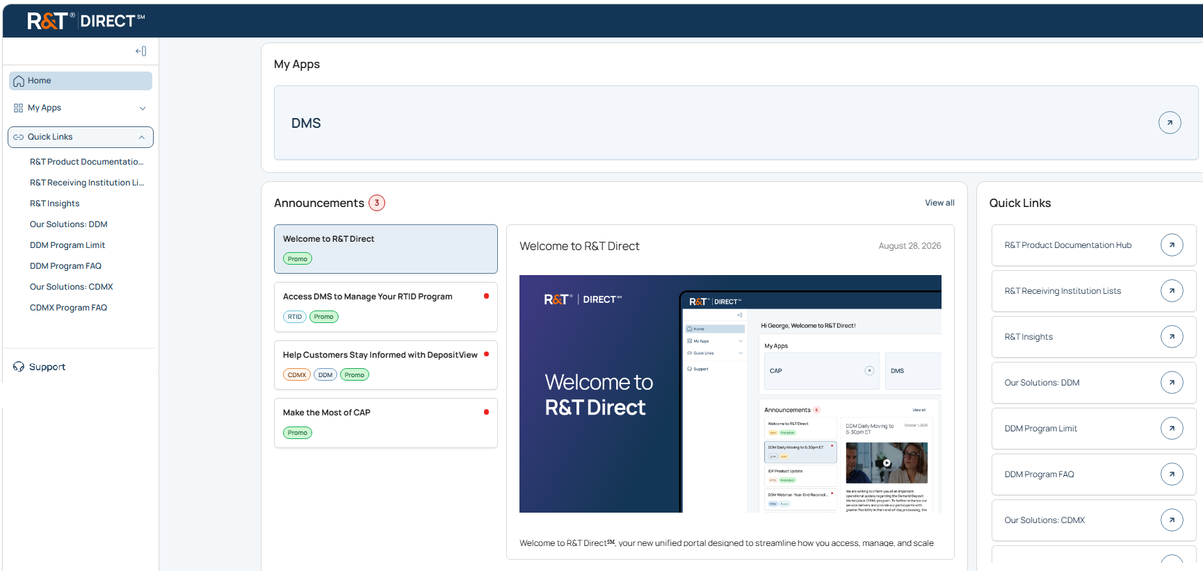Select Our Solutions: CDMX in sidebar
Viewport: 1203px width, 571px height.
click(71, 287)
